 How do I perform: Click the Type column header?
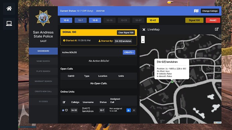coord(87,76)
